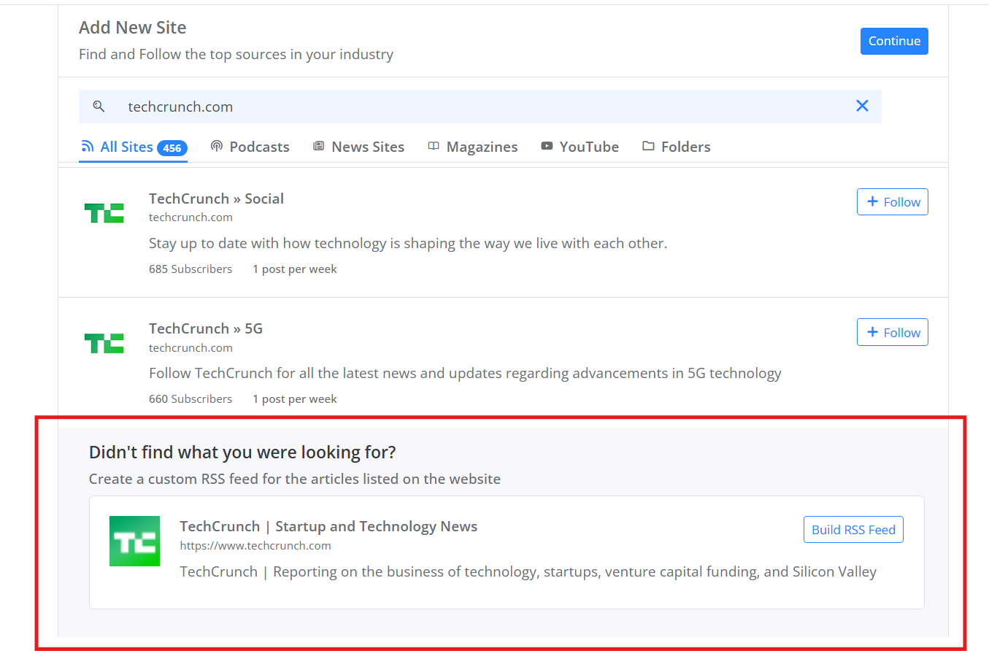Open the YouTube tab
The image size is (989, 651).
(x=580, y=147)
